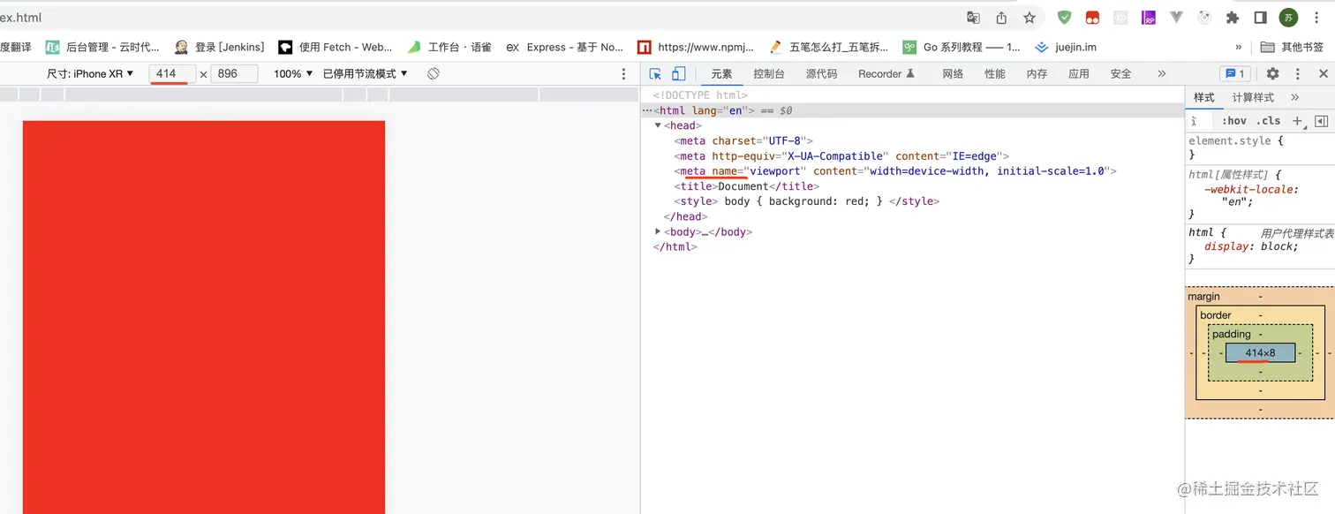Toggle the computed styles sidebar icon
1335x514 pixels.
coord(1321,121)
